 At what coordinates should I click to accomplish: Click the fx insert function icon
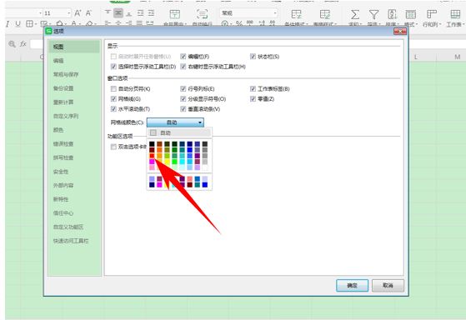(x=23, y=44)
